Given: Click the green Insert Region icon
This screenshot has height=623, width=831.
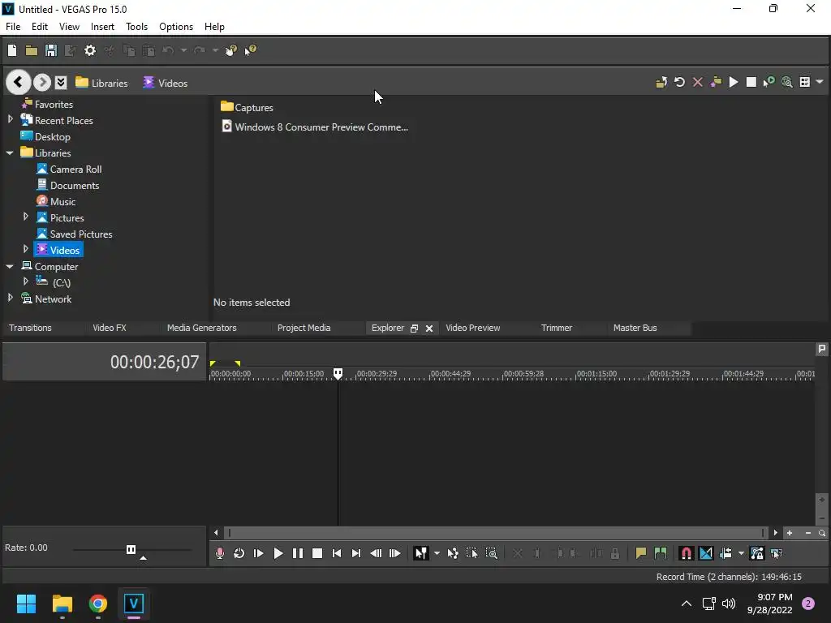Looking at the screenshot, I should pyautogui.click(x=661, y=553).
